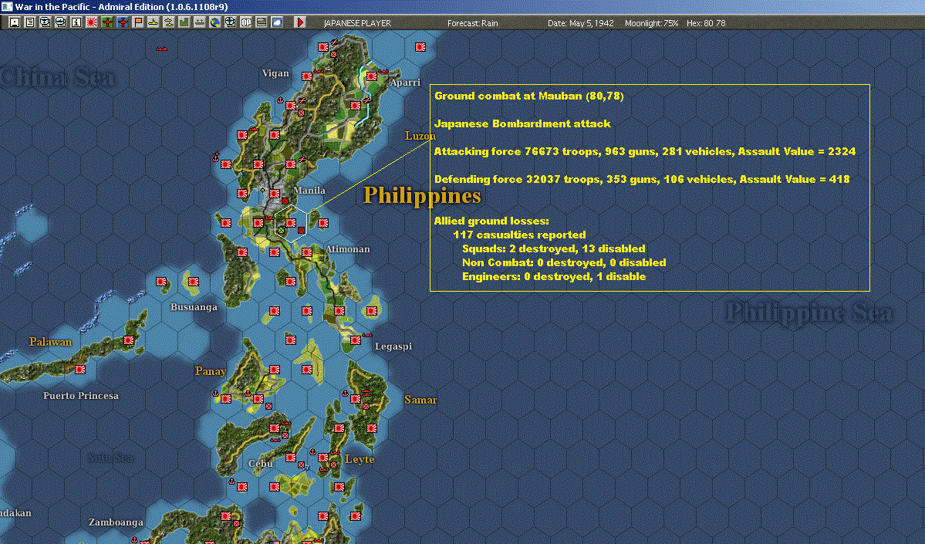Click the Date: May 5, 1942 text
The image size is (925, 544).
[580, 23]
